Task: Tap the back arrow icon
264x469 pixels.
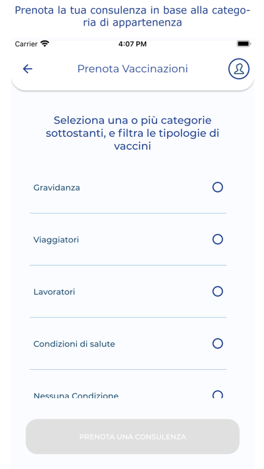Action: [x=28, y=69]
